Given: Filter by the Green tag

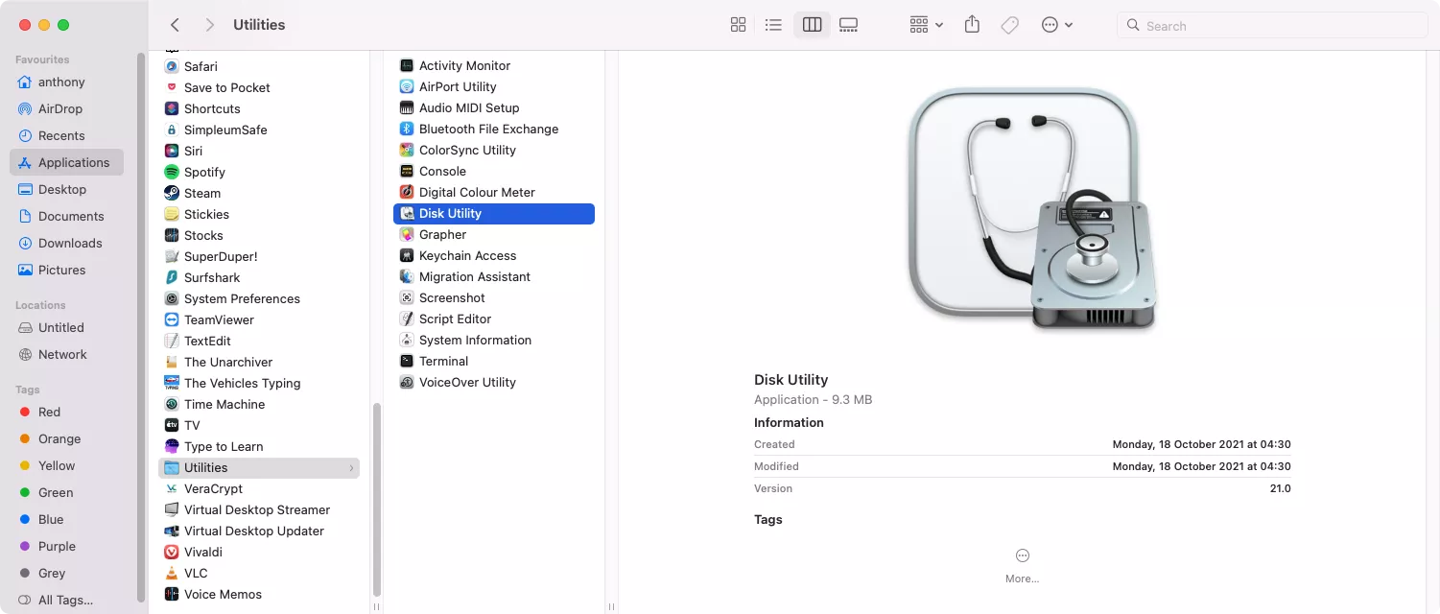Looking at the screenshot, I should coord(66,492).
